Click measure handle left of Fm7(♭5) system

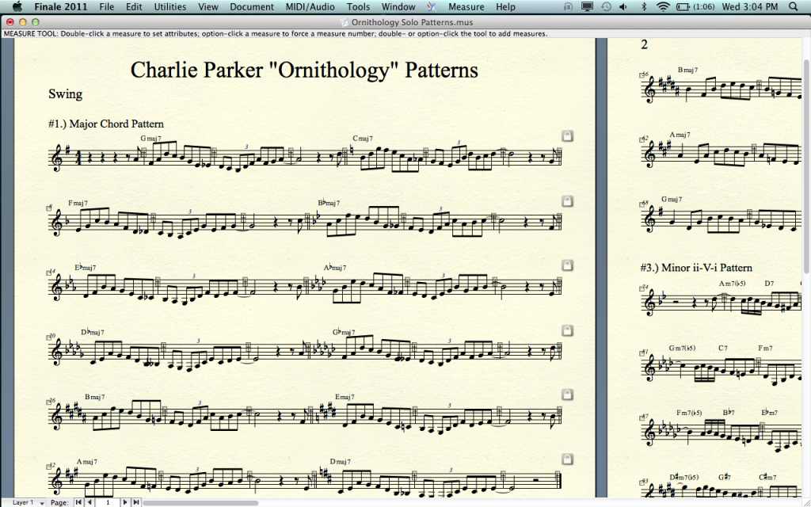click(x=642, y=418)
